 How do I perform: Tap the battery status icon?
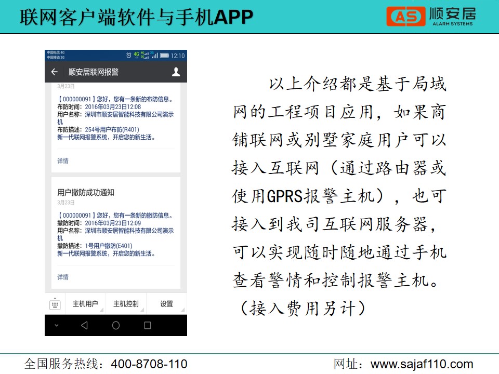pos(164,55)
